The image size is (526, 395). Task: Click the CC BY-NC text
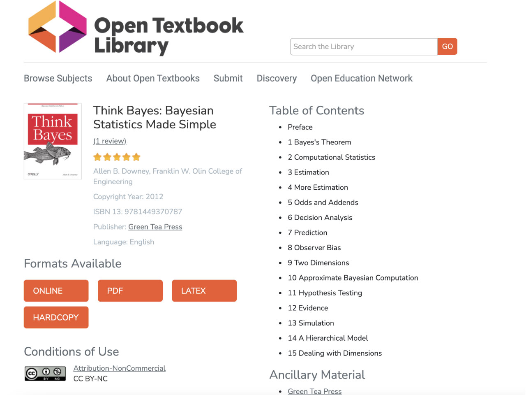tap(90, 379)
